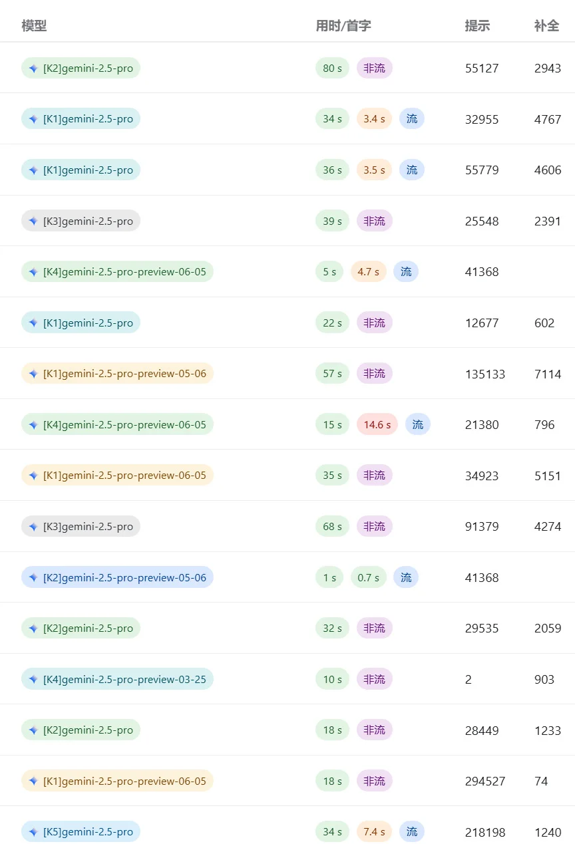Click the 用时/首字 column header
The width and height of the screenshot is (575, 844).
[x=343, y=26]
